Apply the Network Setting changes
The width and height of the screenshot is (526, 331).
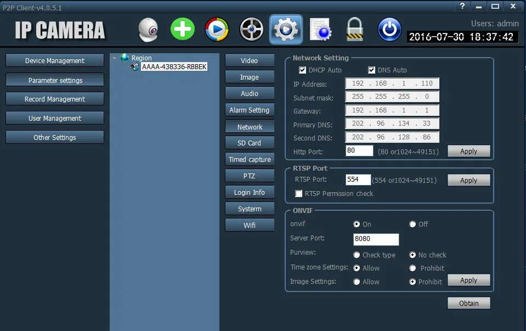tap(468, 151)
